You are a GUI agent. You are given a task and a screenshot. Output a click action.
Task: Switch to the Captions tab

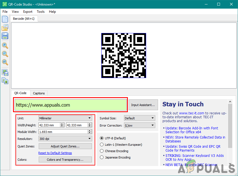(x=39, y=93)
